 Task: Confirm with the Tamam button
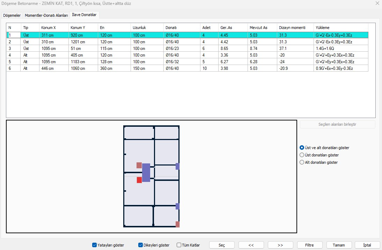[x=339, y=245]
